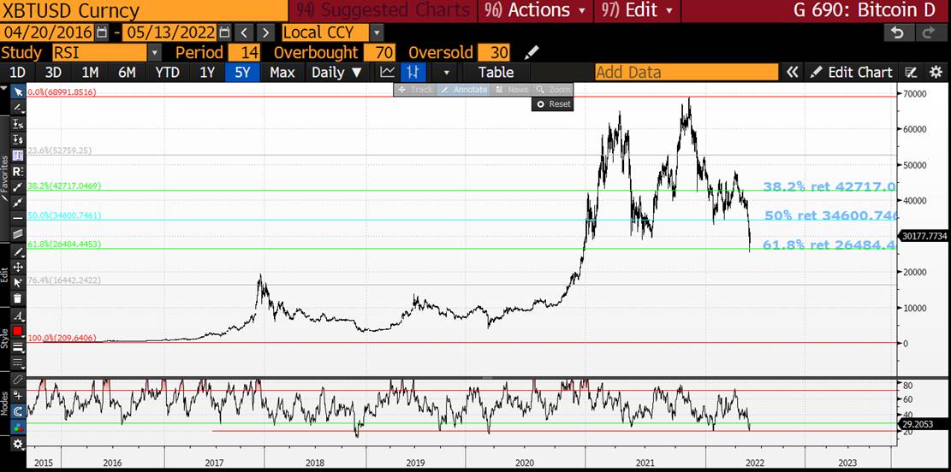951x472 pixels.
Task: Click the pointer-with-plus select tool in Edit section
Action: point(18,282)
